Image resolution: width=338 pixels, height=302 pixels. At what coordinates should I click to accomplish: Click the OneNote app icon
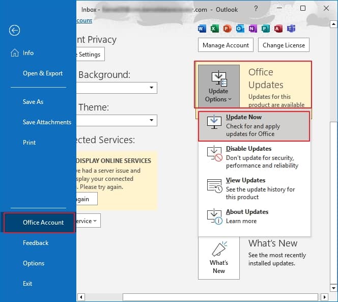[252, 29]
